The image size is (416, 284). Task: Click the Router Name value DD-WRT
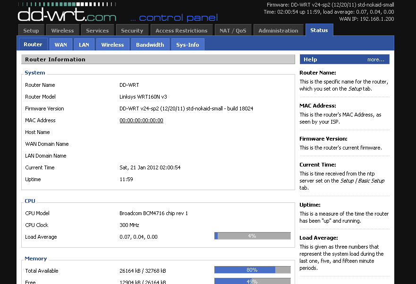point(129,85)
